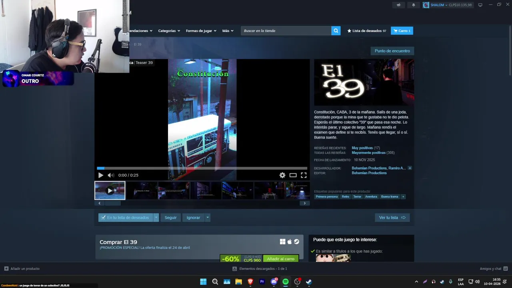The height and width of the screenshot is (288, 512).
Task: Open Amigos y chat panel
Action: [494, 269]
